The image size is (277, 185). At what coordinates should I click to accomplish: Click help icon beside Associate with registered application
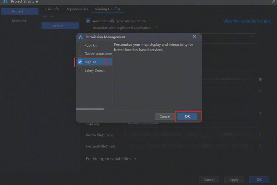(x=156, y=28)
